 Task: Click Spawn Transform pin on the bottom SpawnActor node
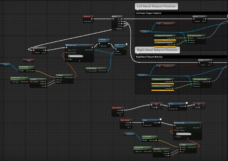(x=175, y=130)
